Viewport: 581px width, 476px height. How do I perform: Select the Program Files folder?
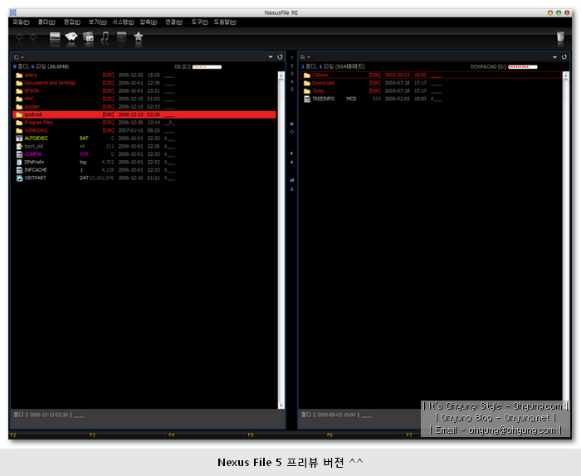tap(38, 123)
